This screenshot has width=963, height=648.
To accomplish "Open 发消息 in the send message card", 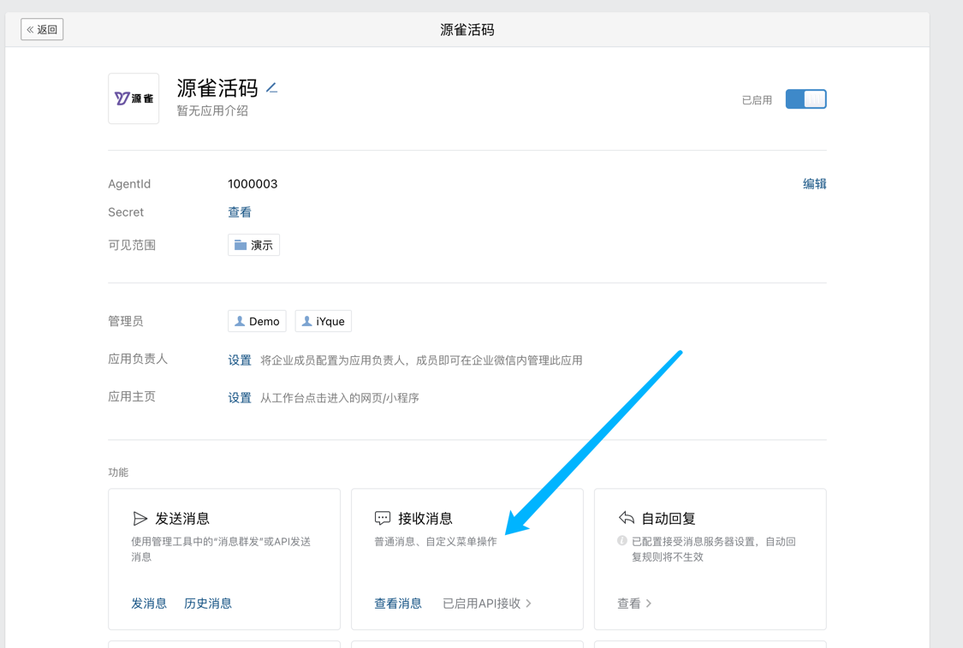I will 149,603.
